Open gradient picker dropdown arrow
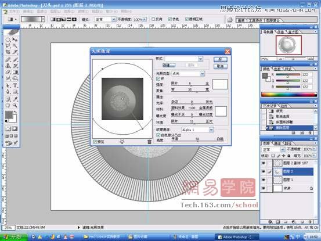321x241 pixels. tap(43, 19)
